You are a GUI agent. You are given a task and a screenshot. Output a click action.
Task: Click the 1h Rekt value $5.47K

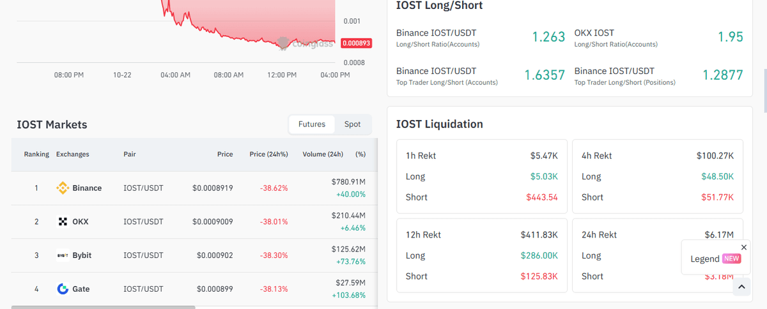(544, 156)
